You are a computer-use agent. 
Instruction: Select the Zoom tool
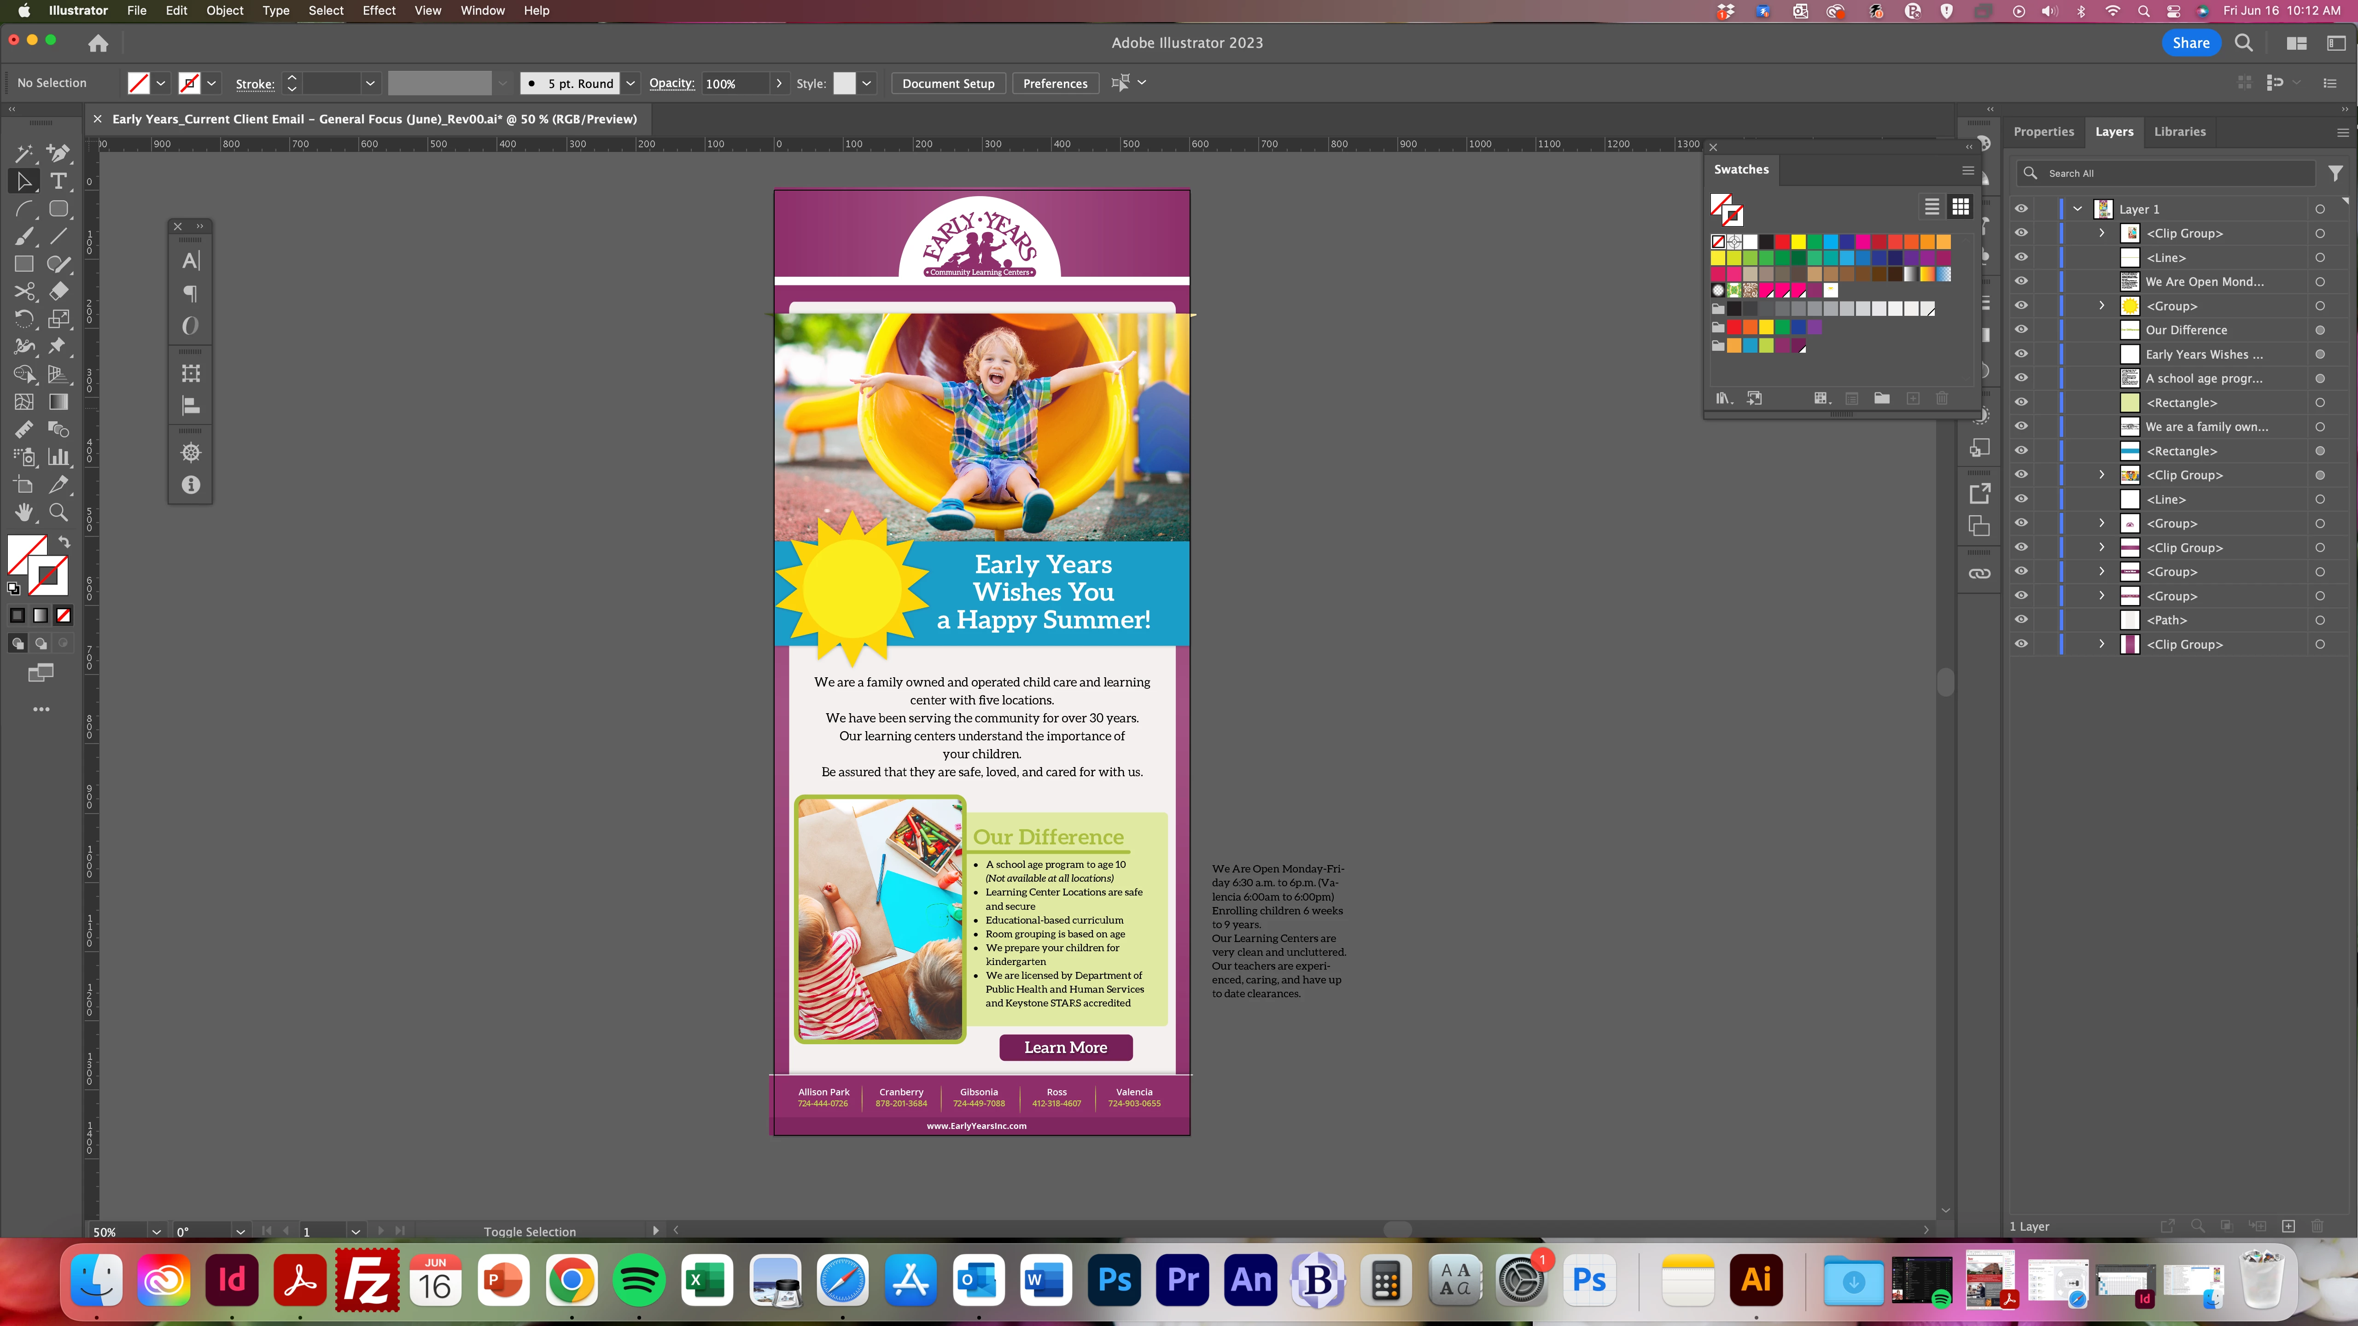(58, 512)
